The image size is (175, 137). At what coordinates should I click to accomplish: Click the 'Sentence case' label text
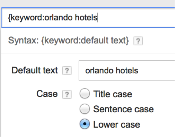[123, 109]
